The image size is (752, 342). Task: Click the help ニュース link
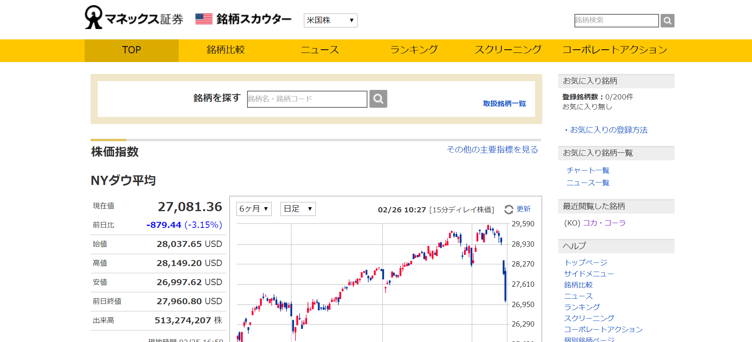click(x=578, y=296)
